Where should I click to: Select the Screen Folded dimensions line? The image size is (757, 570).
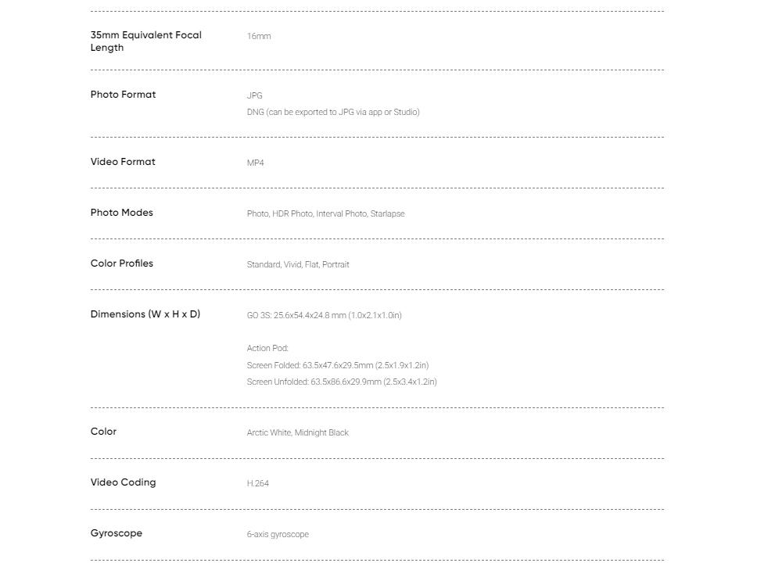coord(338,365)
